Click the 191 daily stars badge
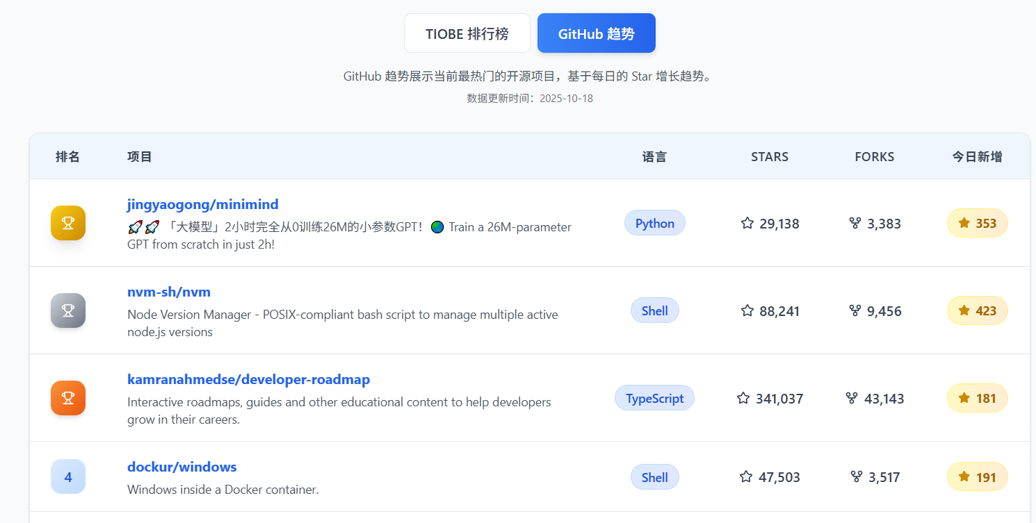The image size is (1036, 523). (978, 477)
